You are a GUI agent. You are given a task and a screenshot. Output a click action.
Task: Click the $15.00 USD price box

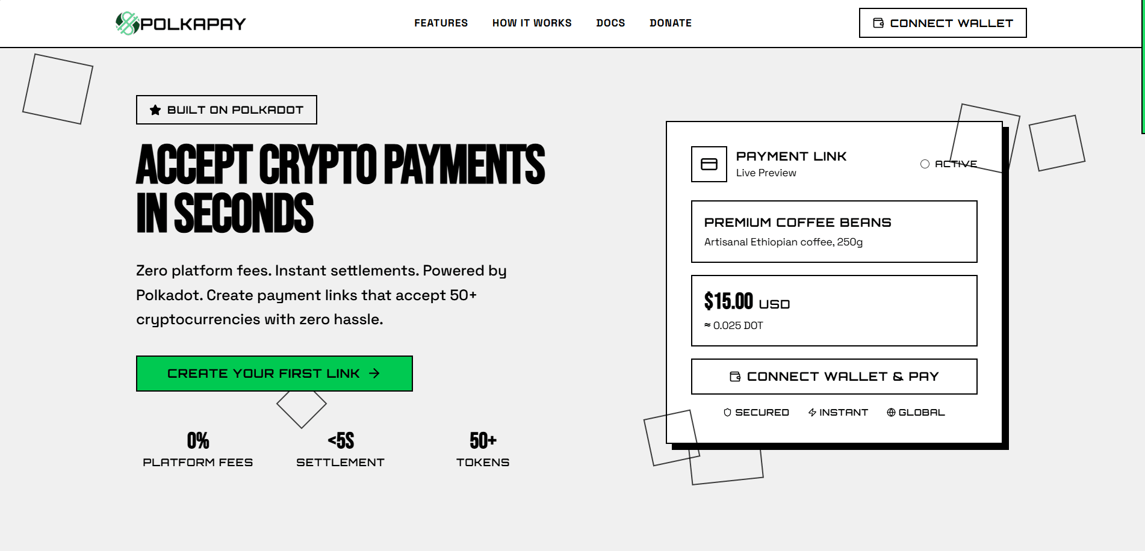click(834, 310)
